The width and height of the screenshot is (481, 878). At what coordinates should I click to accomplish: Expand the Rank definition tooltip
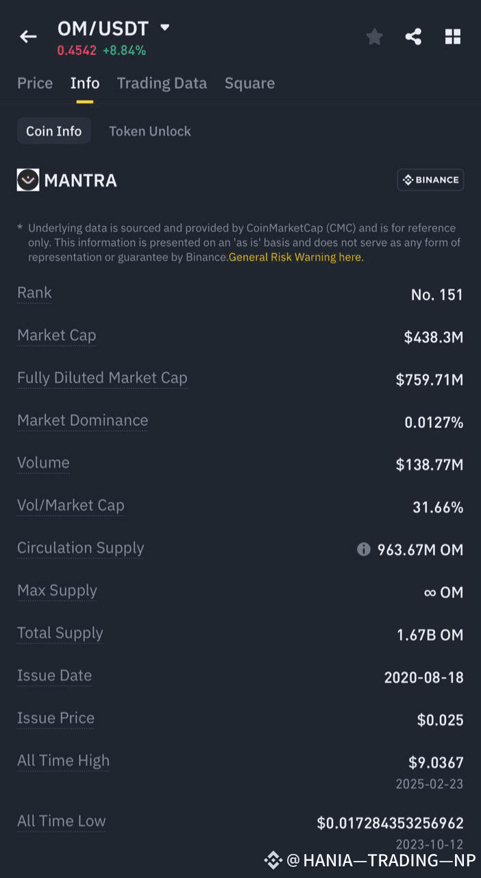pos(34,293)
